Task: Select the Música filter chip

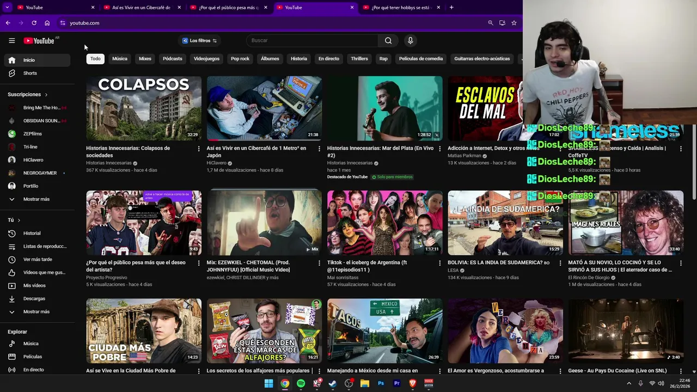Action: pyautogui.click(x=120, y=58)
